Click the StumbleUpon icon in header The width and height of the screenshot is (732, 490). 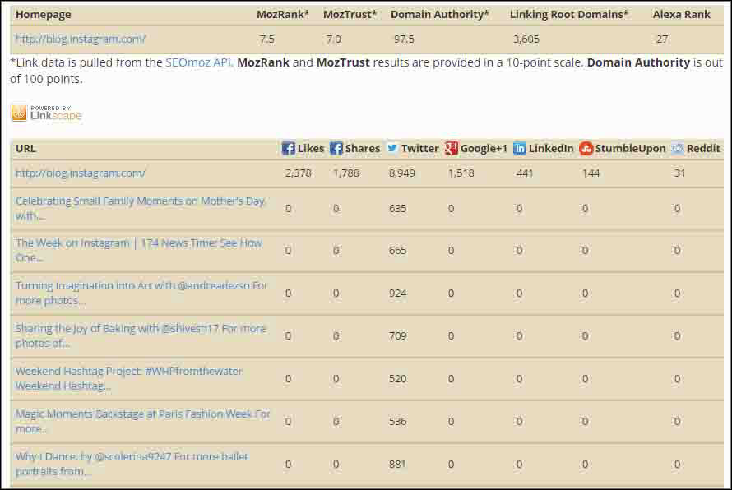click(x=586, y=148)
